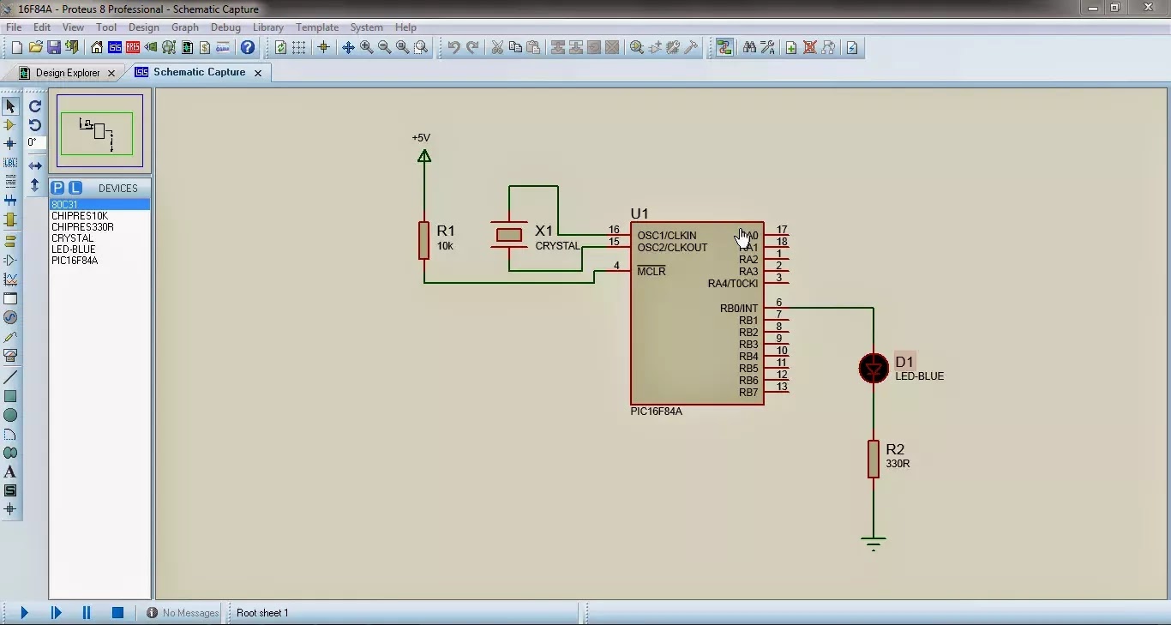1171x625 pixels.
Task: Rotate clockwise with the rotate icon
Action: pos(35,106)
